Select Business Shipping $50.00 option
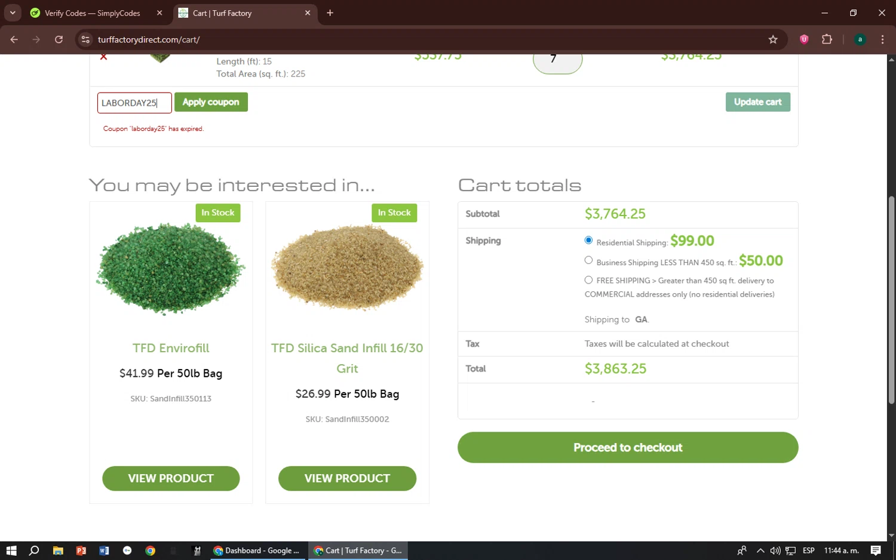The height and width of the screenshot is (560, 896). click(588, 260)
